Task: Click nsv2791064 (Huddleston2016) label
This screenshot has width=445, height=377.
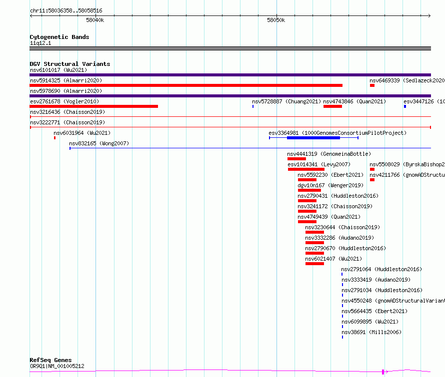Action: point(381,269)
